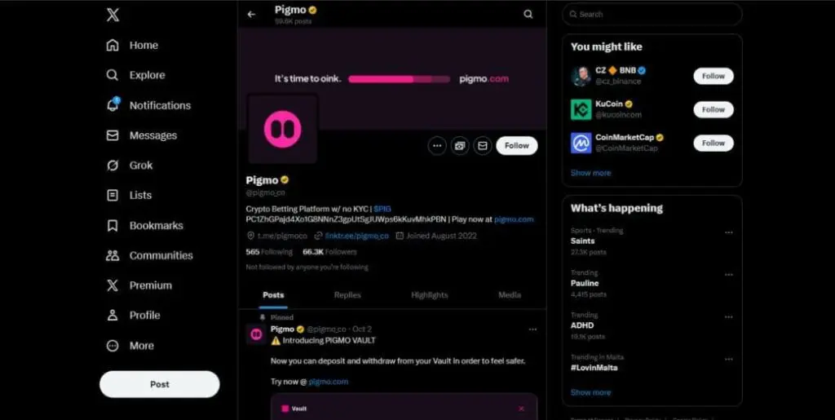Click the Search input field
The width and height of the screenshot is (835, 420).
click(652, 15)
